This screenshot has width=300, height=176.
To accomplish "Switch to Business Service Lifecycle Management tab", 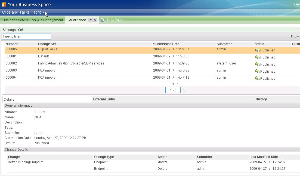I will click(x=33, y=20).
